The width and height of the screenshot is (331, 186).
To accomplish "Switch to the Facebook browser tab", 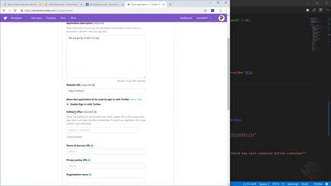I will pos(104,5).
